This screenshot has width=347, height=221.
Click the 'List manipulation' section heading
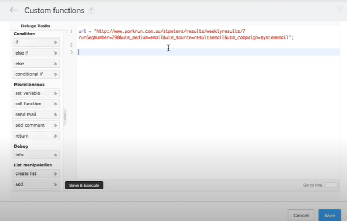pos(33,165)
